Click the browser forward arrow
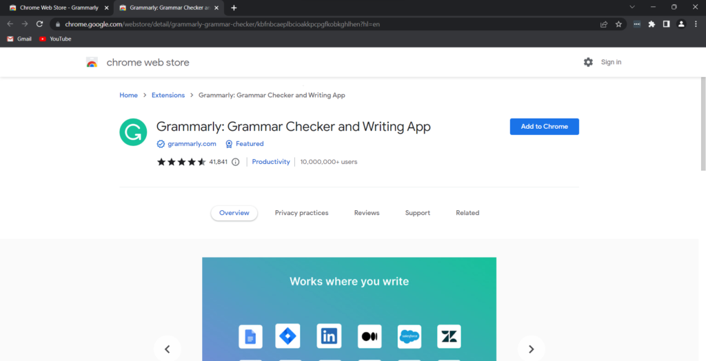 (x=25, y=24)
